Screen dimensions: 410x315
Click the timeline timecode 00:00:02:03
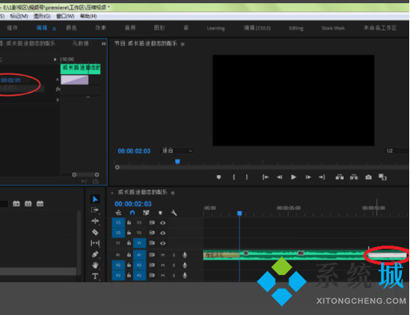pyautogui.click(x=133, y=204)
